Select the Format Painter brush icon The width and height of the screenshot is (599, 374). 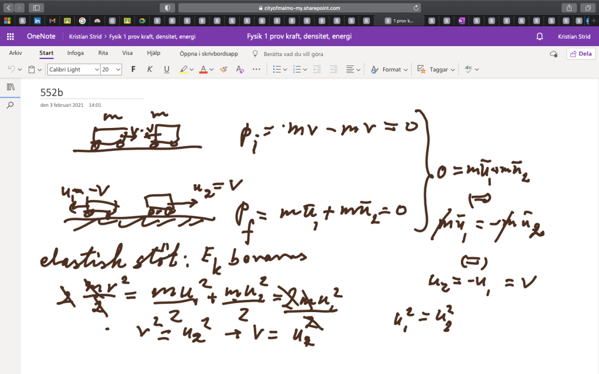click(223, 69)
